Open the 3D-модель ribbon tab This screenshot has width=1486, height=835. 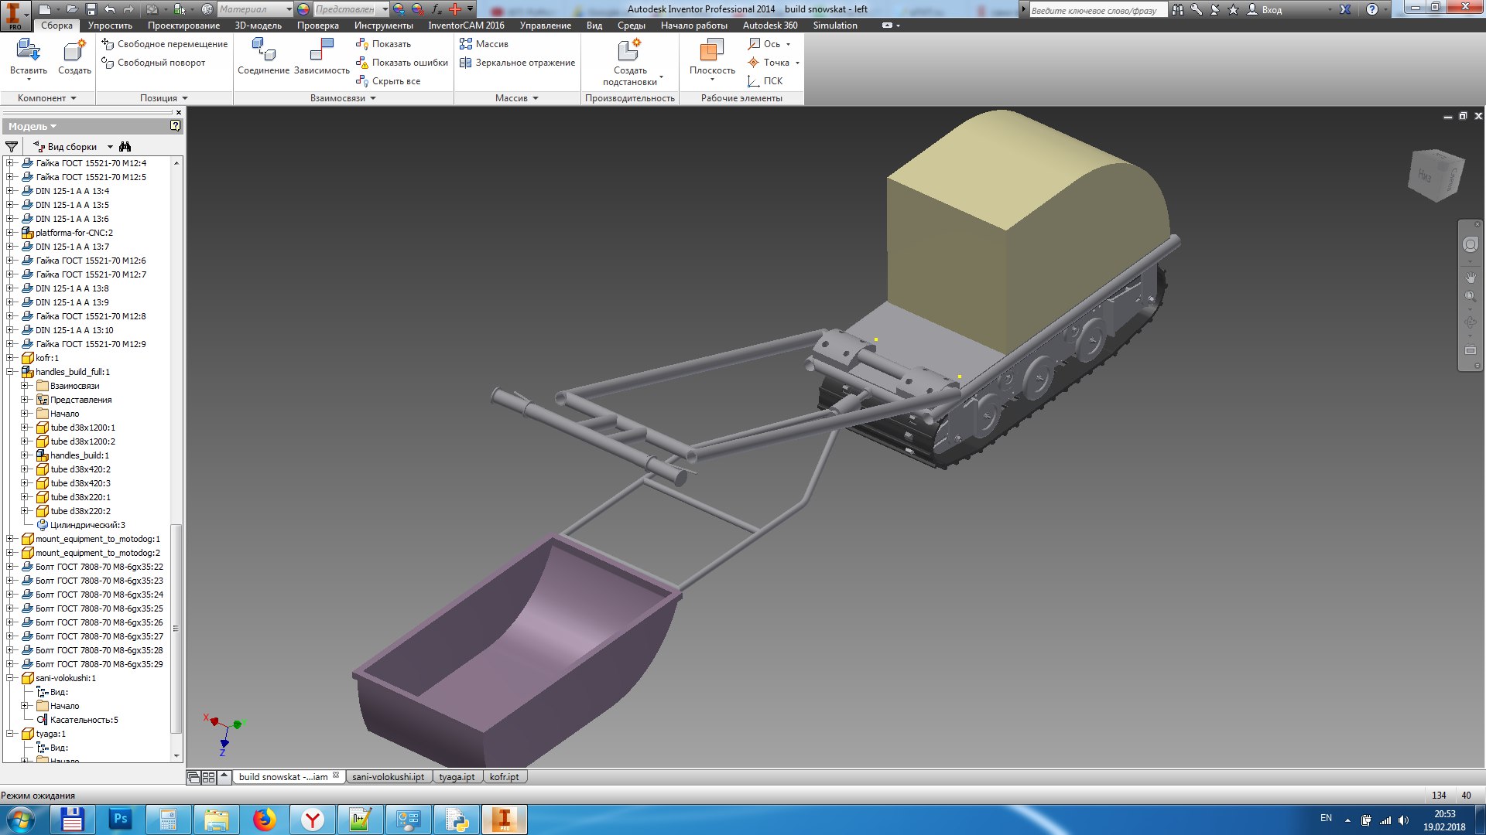point(258,26)
